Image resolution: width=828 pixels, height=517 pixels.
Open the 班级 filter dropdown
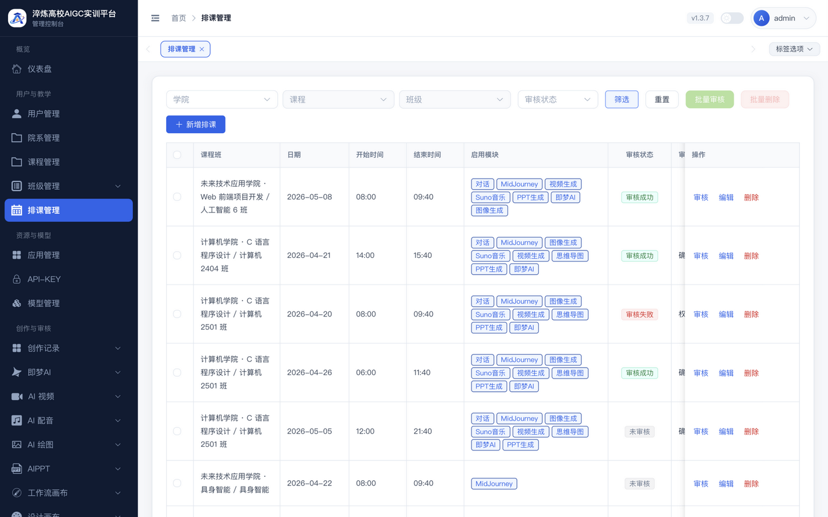pyautogui.click(x=455, y=99)
